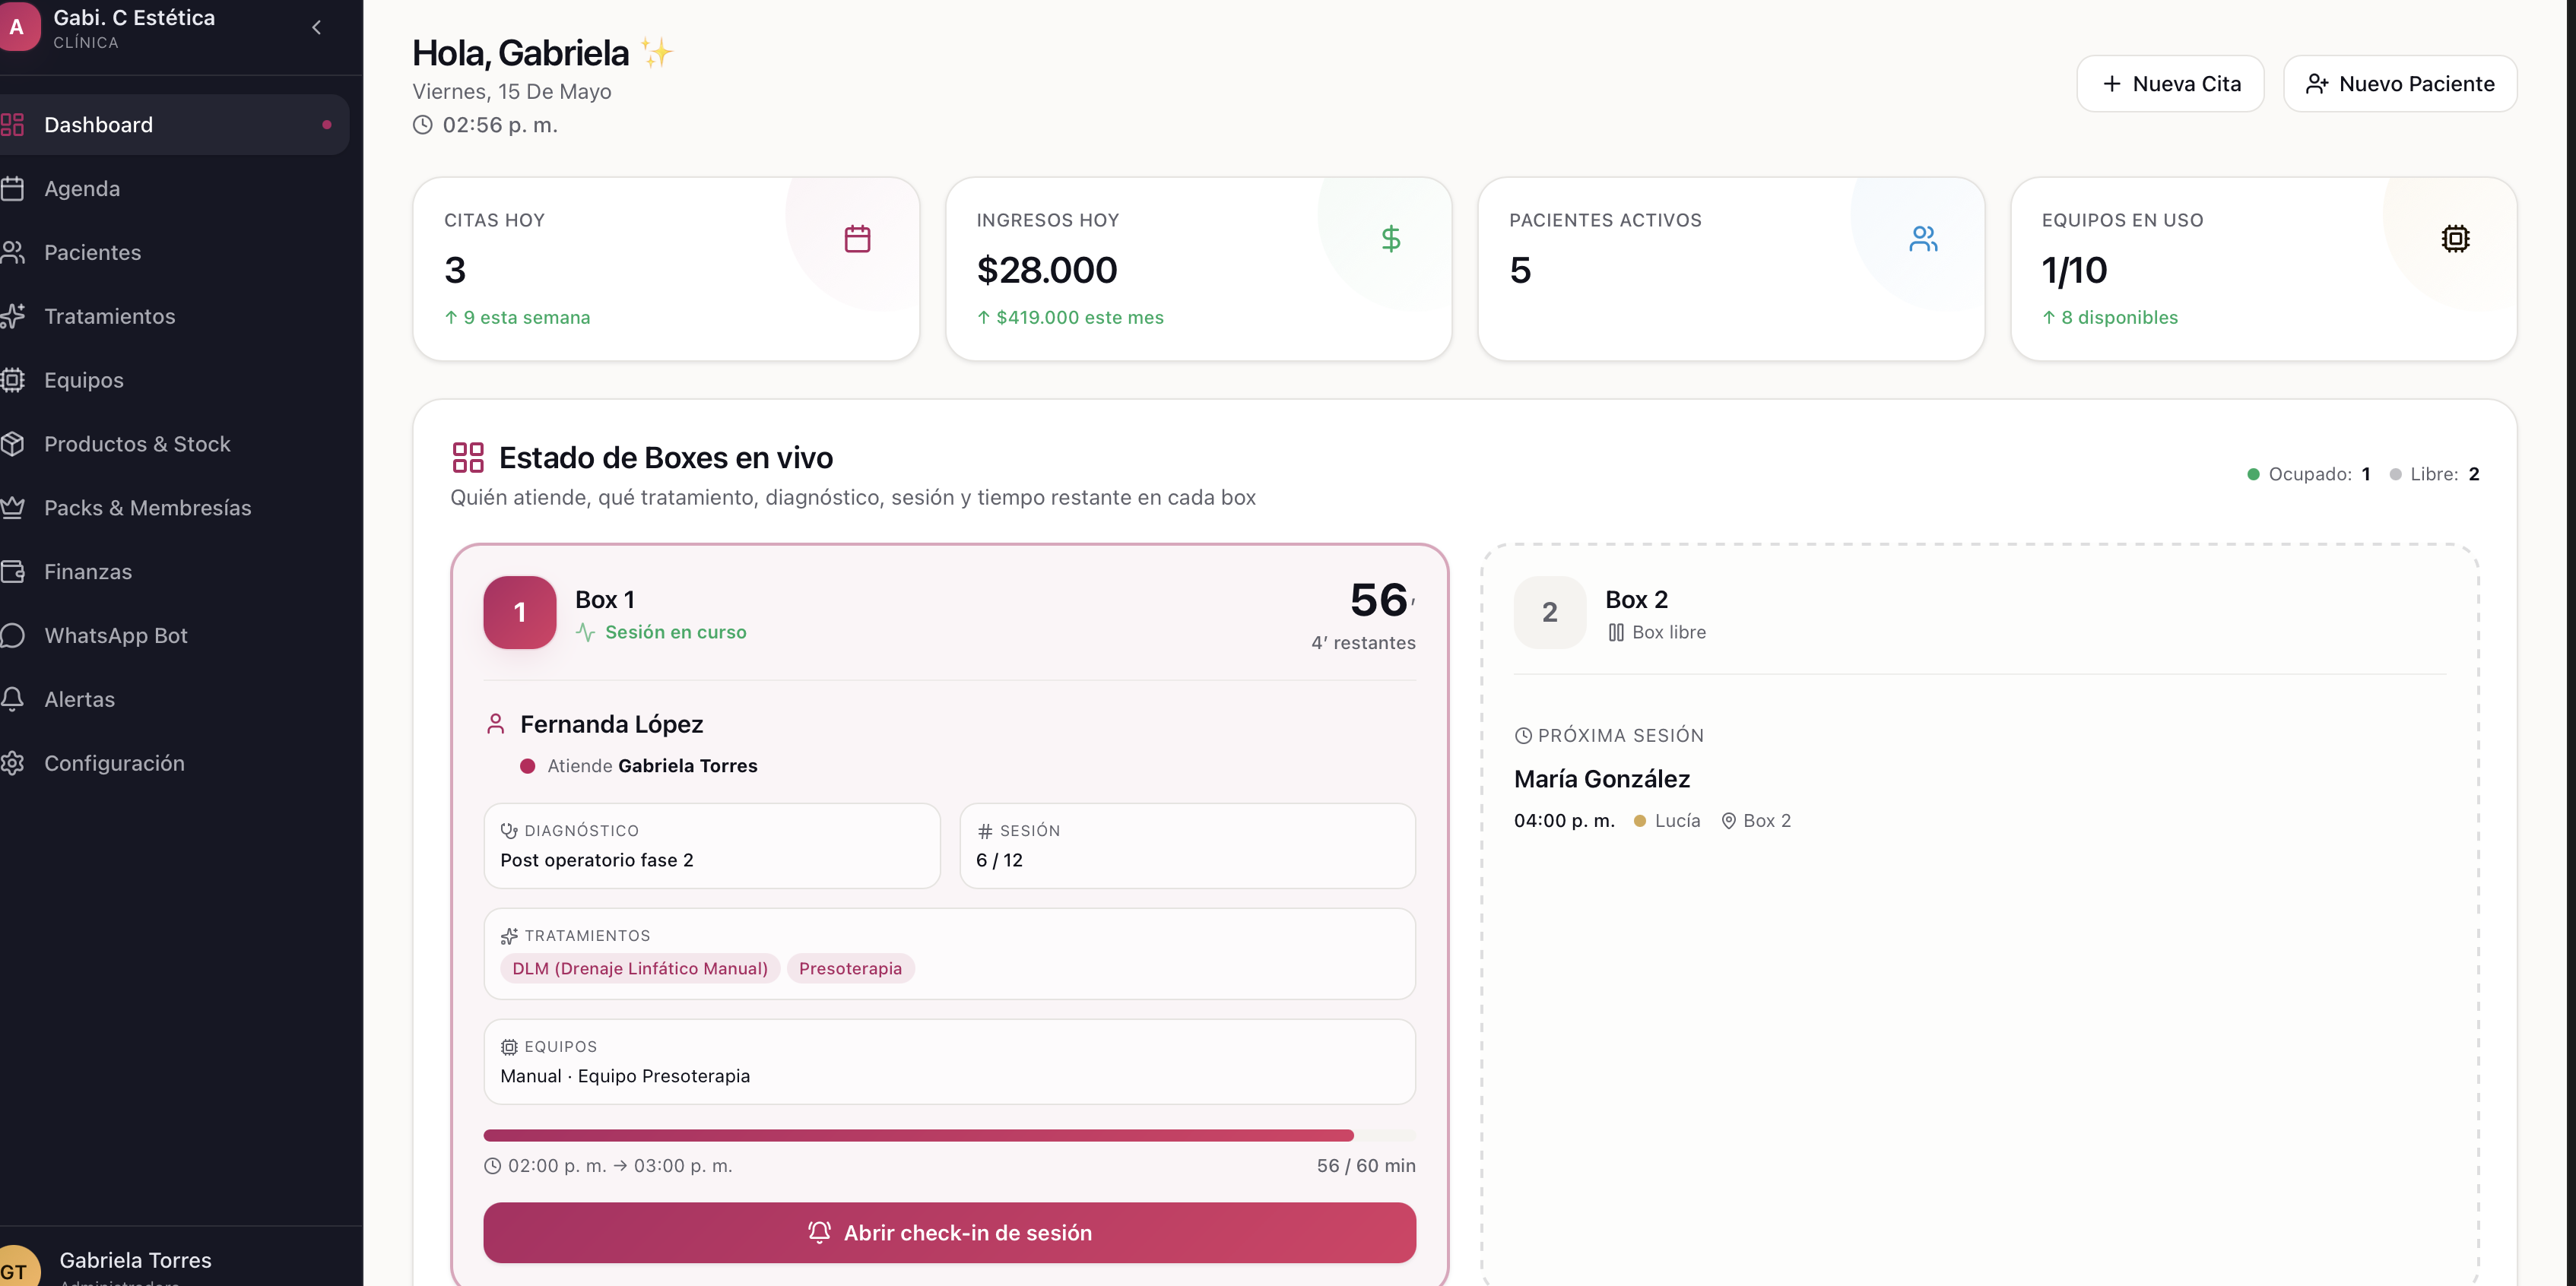Navigate to Equipos in the sidebar

coord(174,381)
